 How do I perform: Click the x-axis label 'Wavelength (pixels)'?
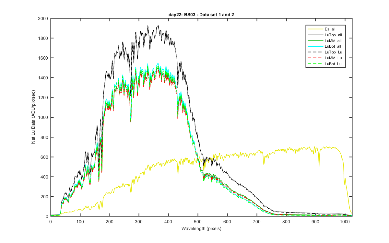[x=201, y=229]
